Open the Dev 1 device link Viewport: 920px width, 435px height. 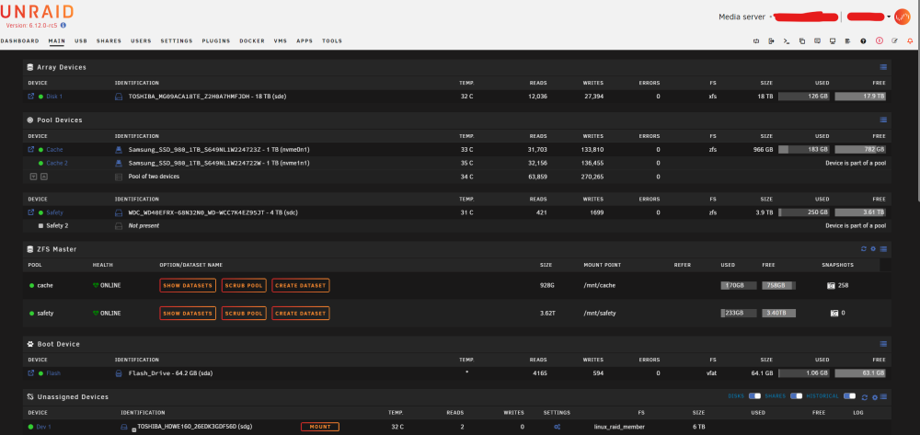tap(43, 427)
